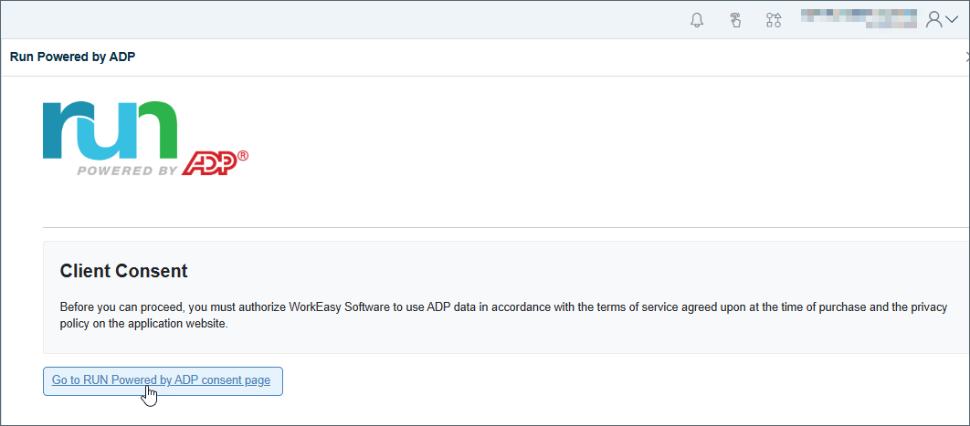Image resolution: width=970 pixels, height=426 pixels.
Task: Open the workflow shapes icon
Action: point(774,20)
